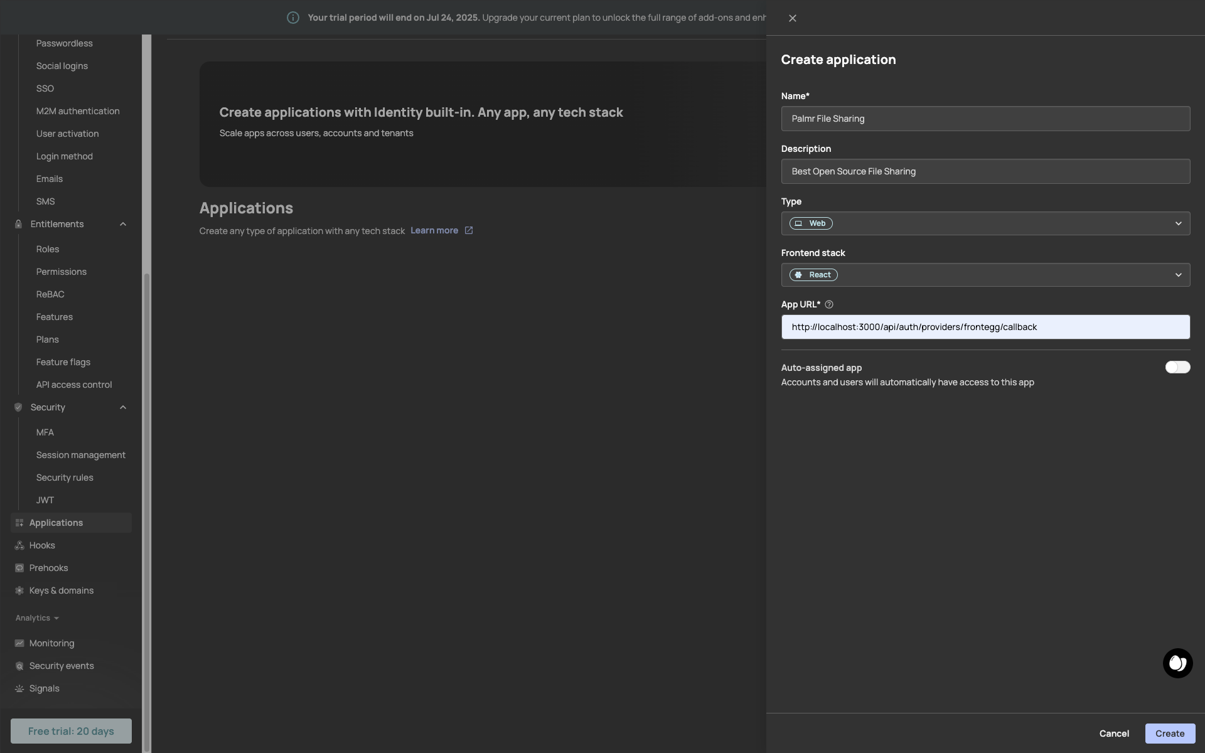The image size is (1205, 753).
Task: Open MFA settings
Action: [45, 432]
